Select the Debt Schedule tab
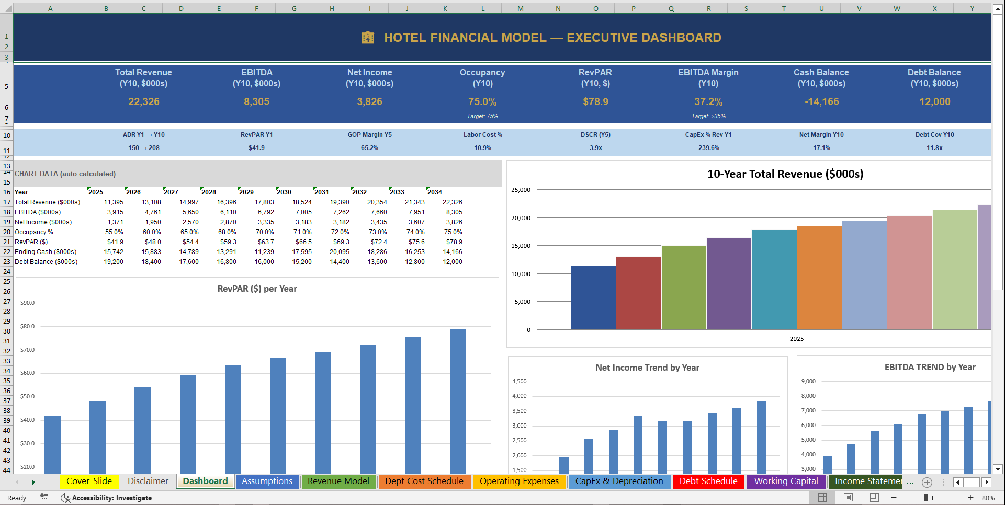 (x=708, y=481)
